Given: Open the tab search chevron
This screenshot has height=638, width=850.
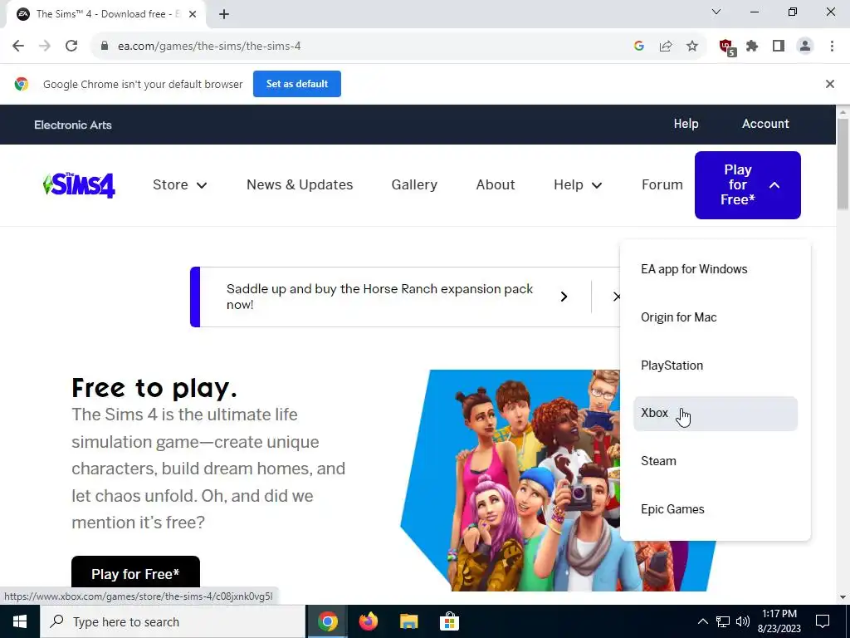Looking at the screenshot, I should [x=716, y=12].
